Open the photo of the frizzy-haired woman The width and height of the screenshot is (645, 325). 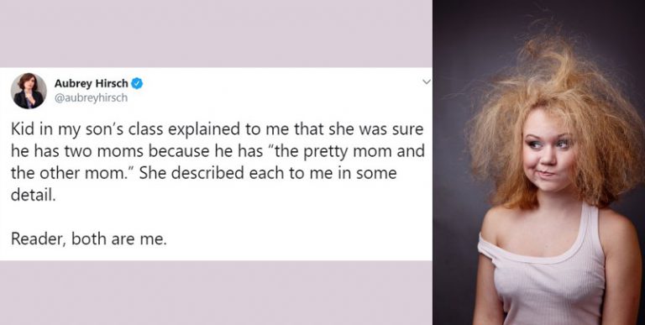(539, 163)
